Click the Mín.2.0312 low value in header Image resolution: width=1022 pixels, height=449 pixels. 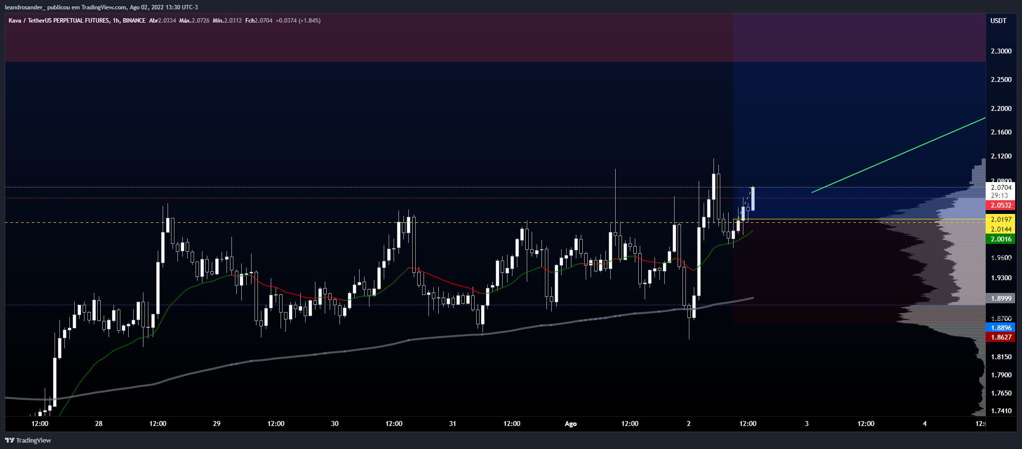pos(227,21)
